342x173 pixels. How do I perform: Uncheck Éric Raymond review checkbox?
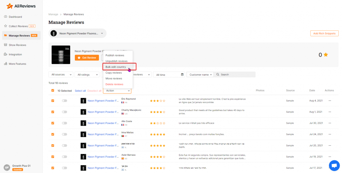52,101
